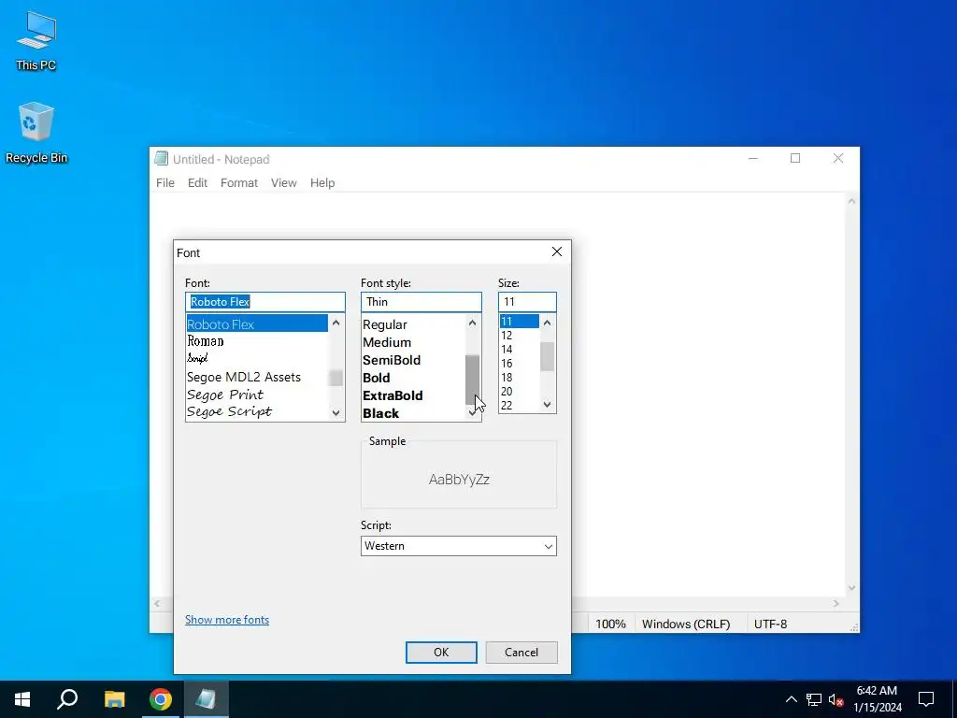Click the size list scrollbar thumb
Screen dimensions: 957x718
click(548, 356)
